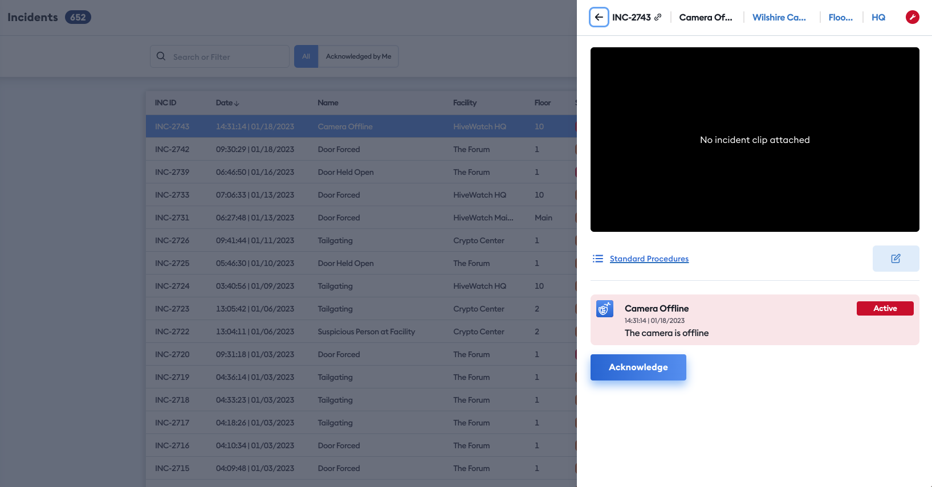
Task: Click the Acknowledge button
Action: (x=638, y=367)
